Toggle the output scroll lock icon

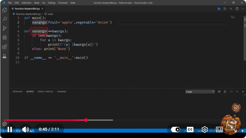[x=225, y=92]
